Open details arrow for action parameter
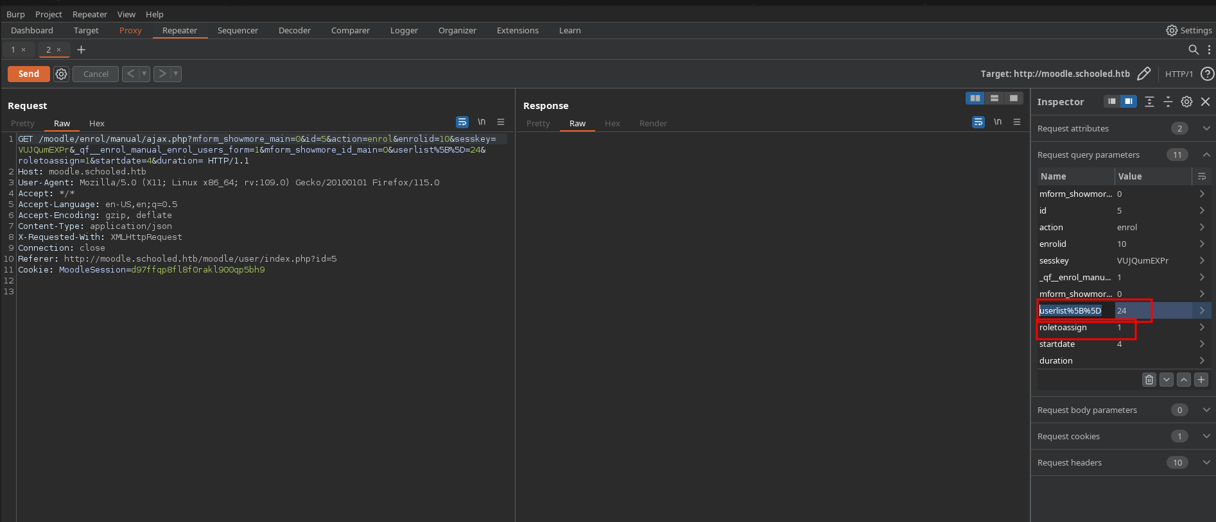 coord(1202,227)
